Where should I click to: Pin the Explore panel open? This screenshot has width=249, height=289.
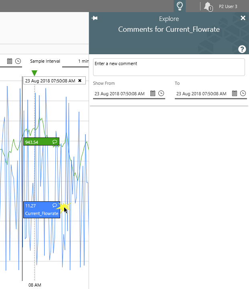95,18
